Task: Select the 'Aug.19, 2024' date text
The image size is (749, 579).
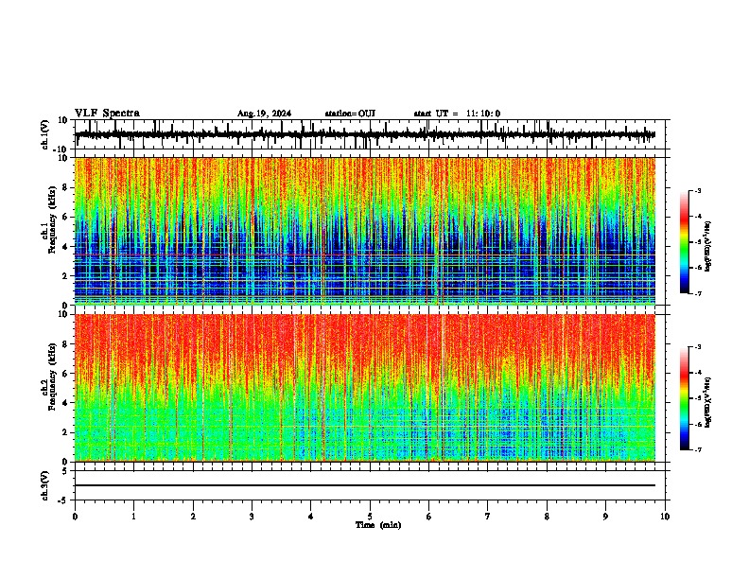Action: click(264, 114)
